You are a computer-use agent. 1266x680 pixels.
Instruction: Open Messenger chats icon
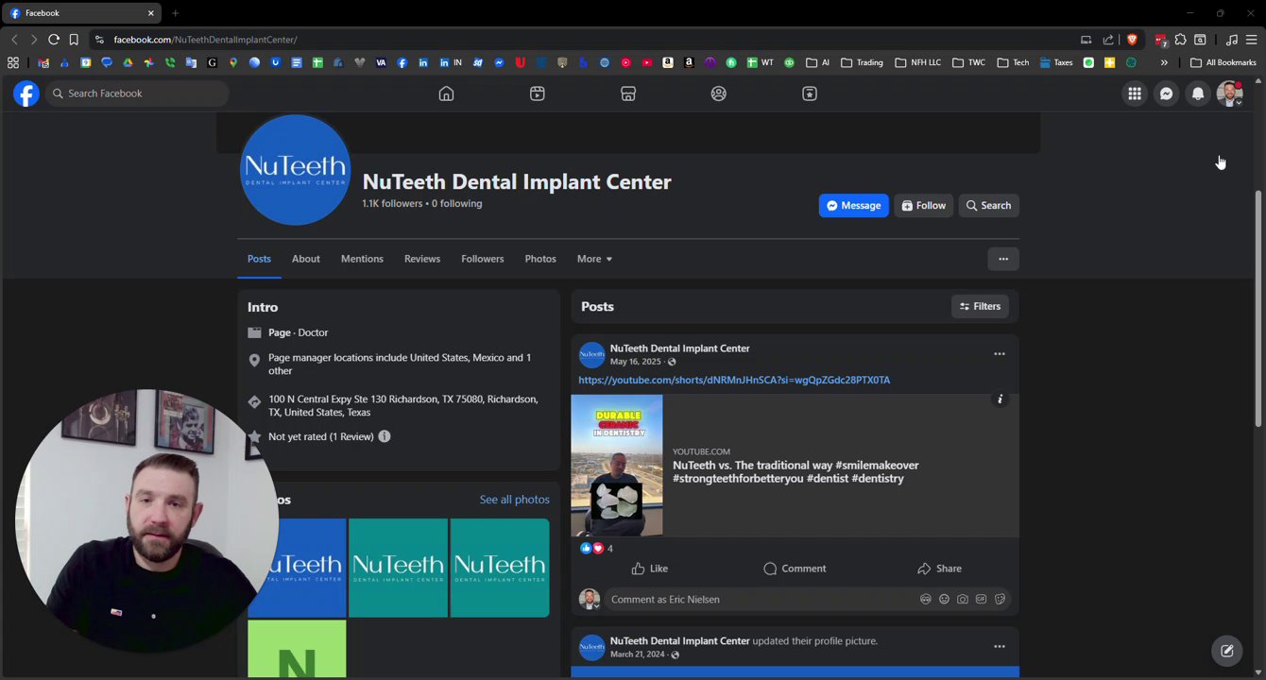(x=1167, y=93)
